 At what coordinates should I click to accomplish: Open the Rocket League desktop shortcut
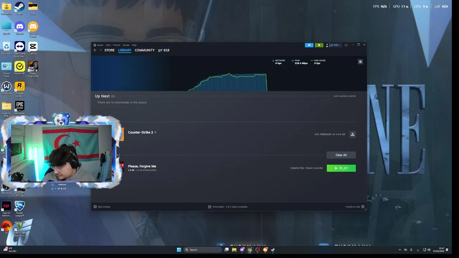pos(20,209)
